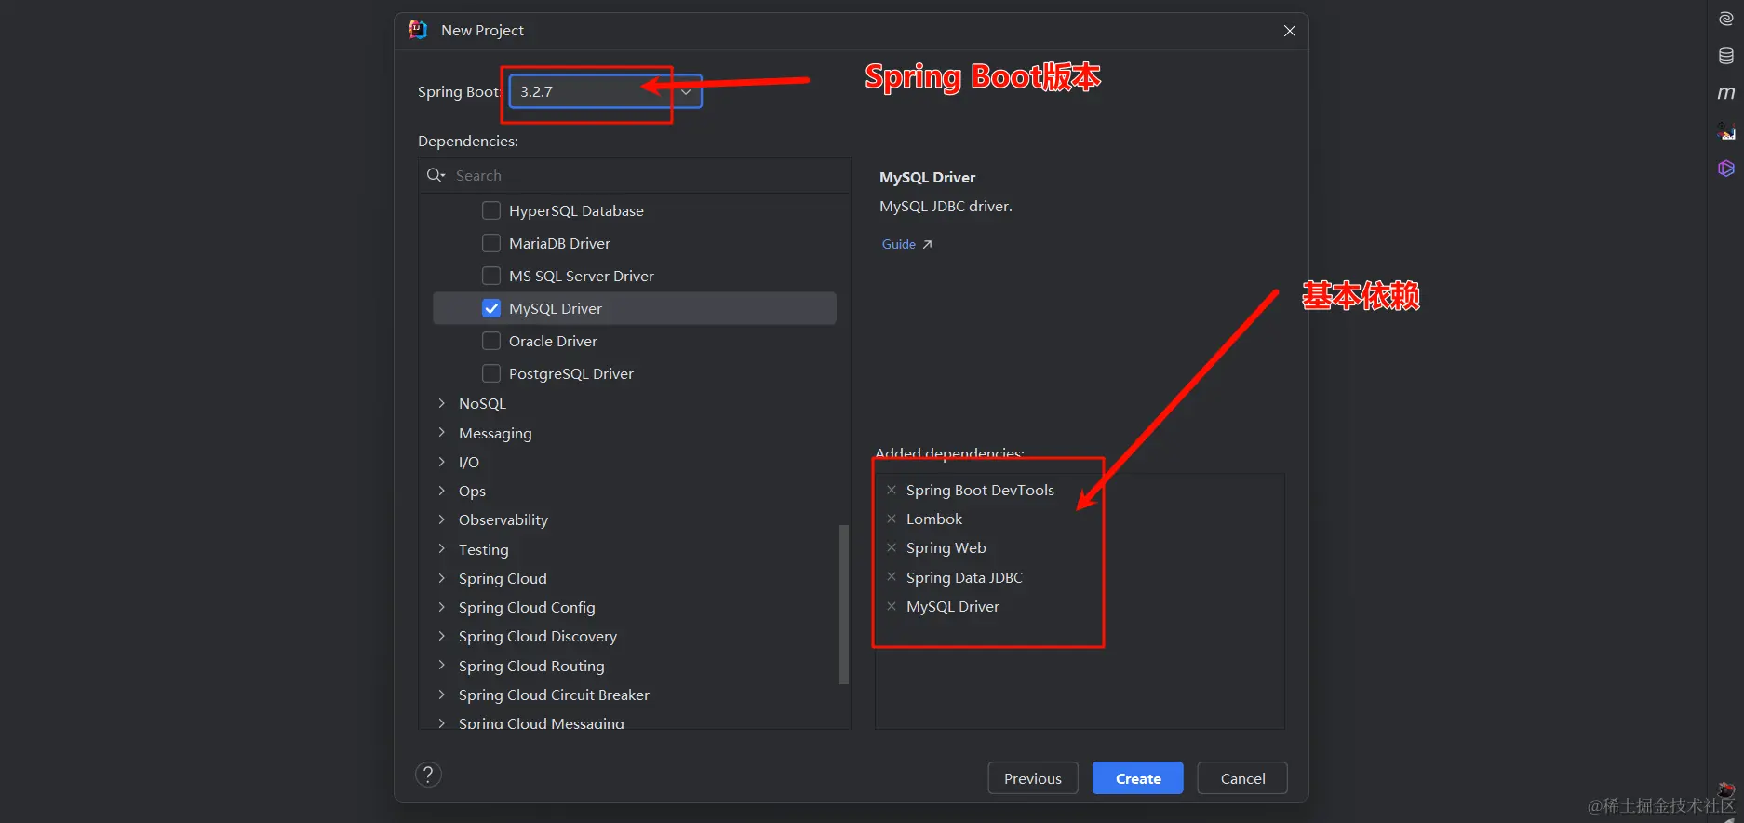Expand the I/O category
The width and height of the screenshot is (1744, 823).
coord(442,462)
